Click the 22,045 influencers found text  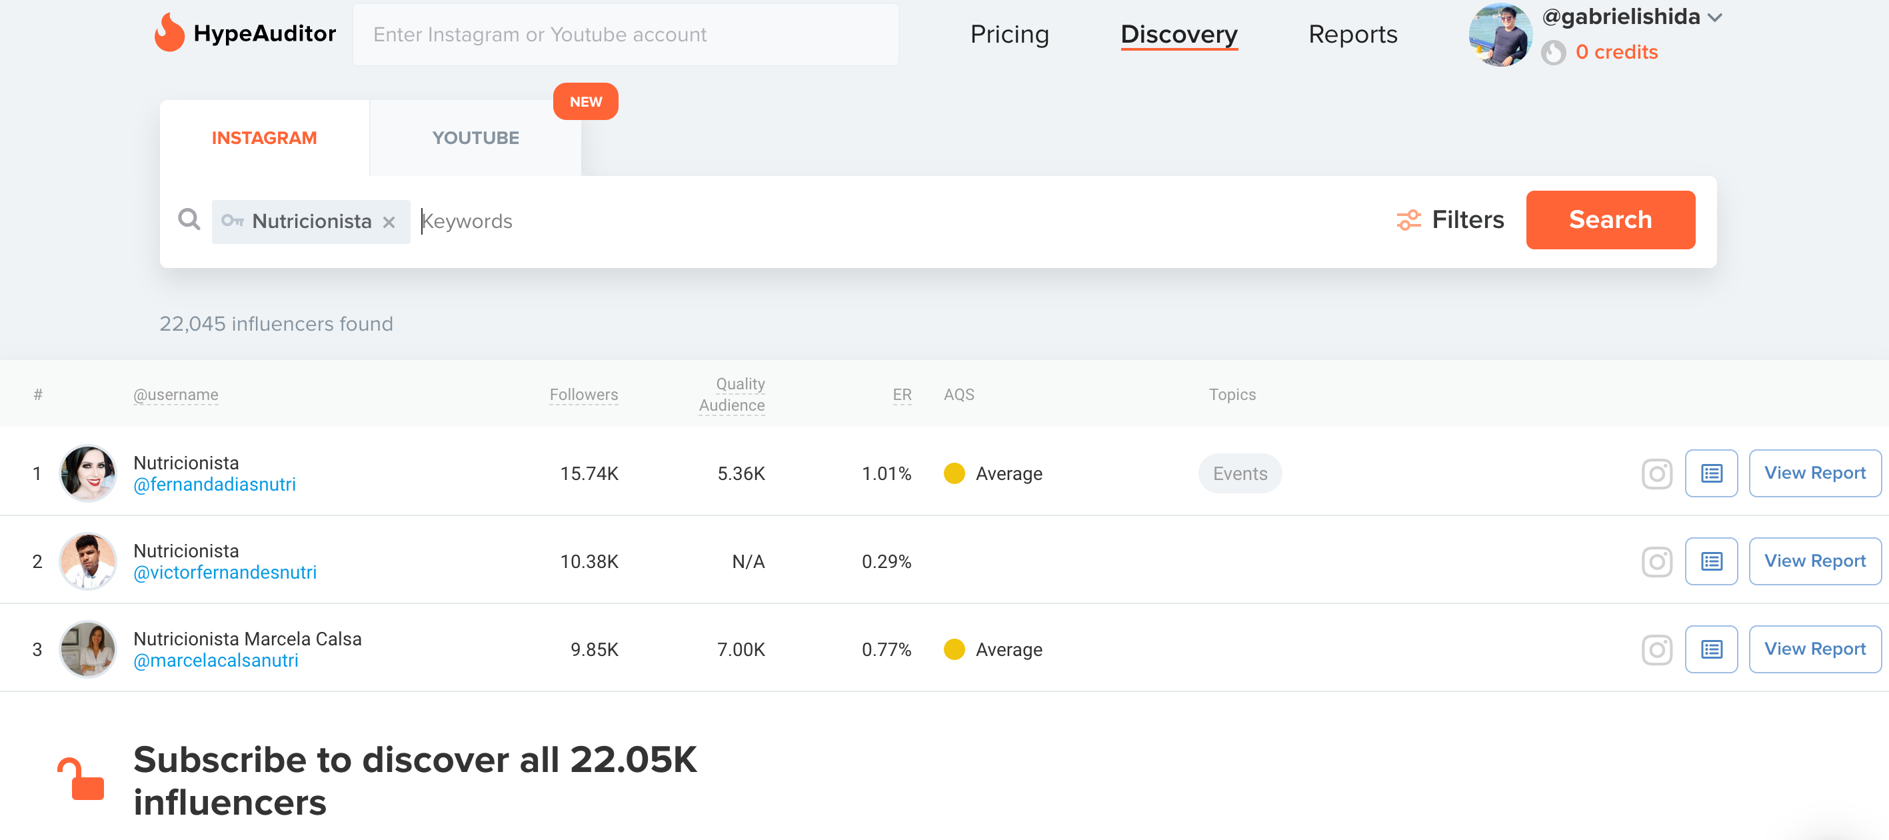tap(276, 323)
